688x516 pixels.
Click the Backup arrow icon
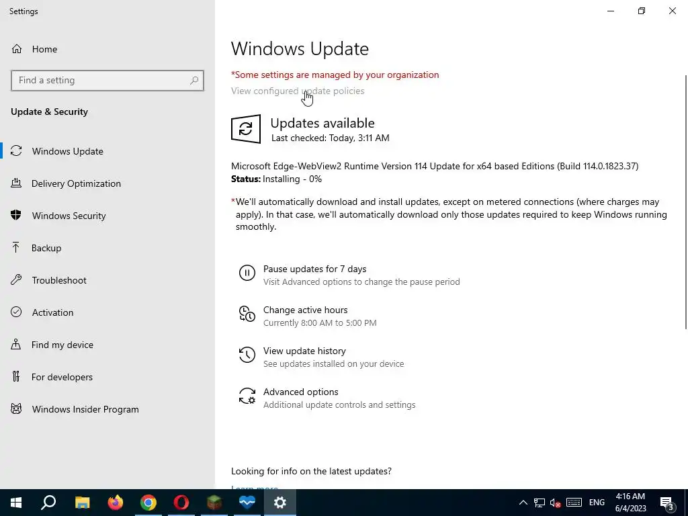tap(16, 248)
